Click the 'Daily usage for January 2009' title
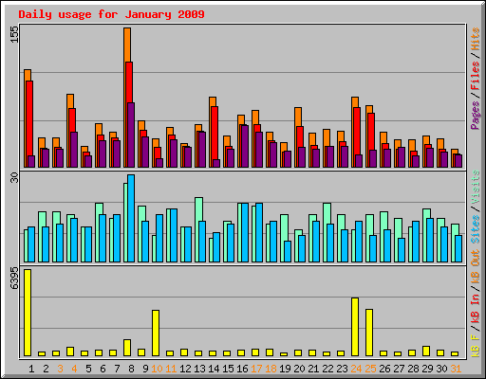Screen dimensions: 486x379 tap(111, 14)
